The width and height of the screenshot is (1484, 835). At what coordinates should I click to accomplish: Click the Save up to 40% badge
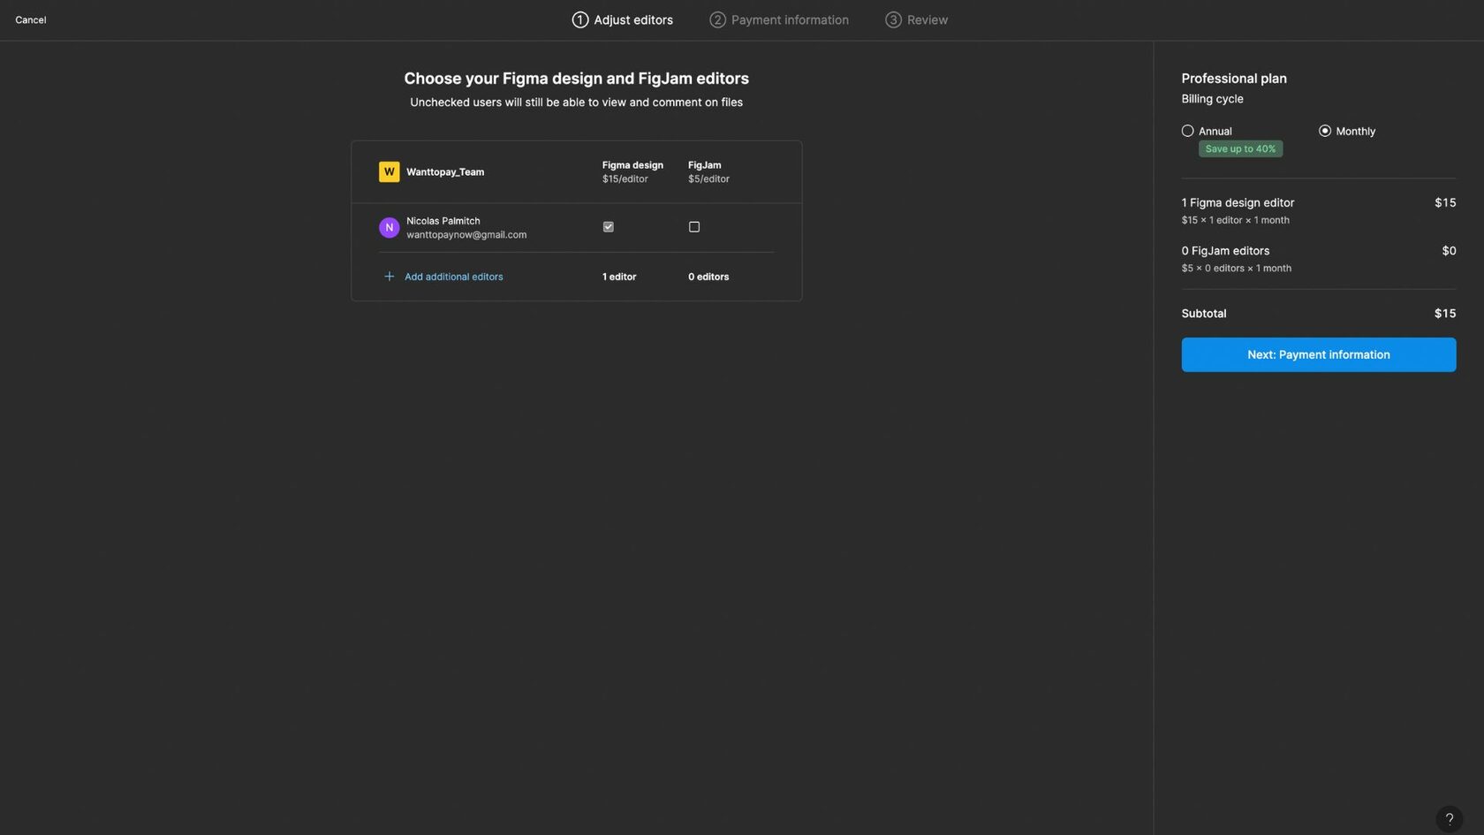1240,148
